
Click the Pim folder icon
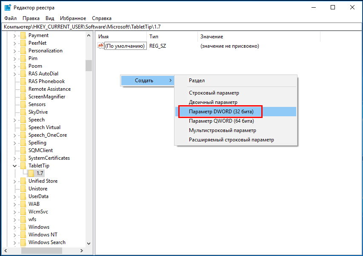(23, 58)
